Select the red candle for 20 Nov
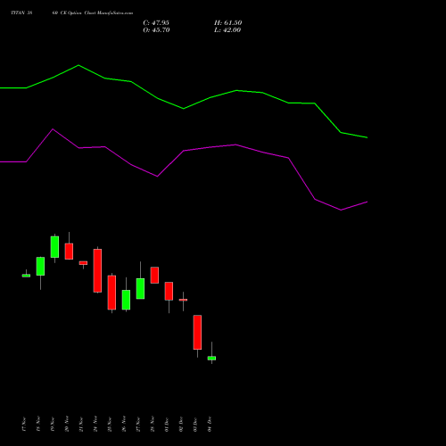The width and height of the screenshot is (446, 446). (69, 252)
